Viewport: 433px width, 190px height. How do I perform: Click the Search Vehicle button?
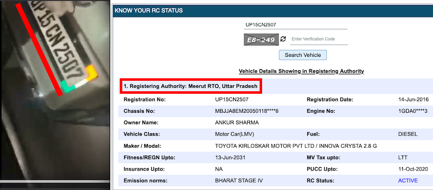click(x=303, y=55)
